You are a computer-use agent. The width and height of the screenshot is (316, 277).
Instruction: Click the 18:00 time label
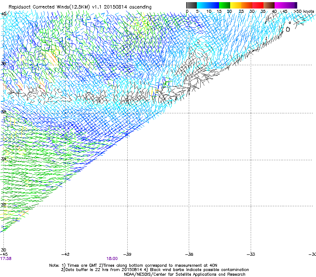[x=112, y=259]
